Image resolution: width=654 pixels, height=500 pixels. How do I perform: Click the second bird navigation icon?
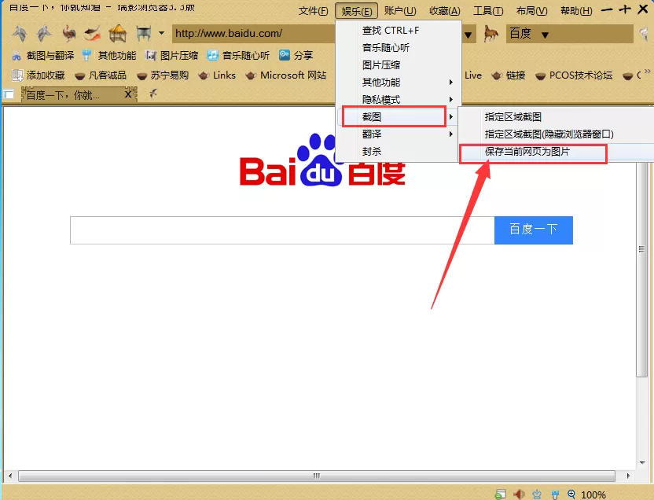click(44, 33)
